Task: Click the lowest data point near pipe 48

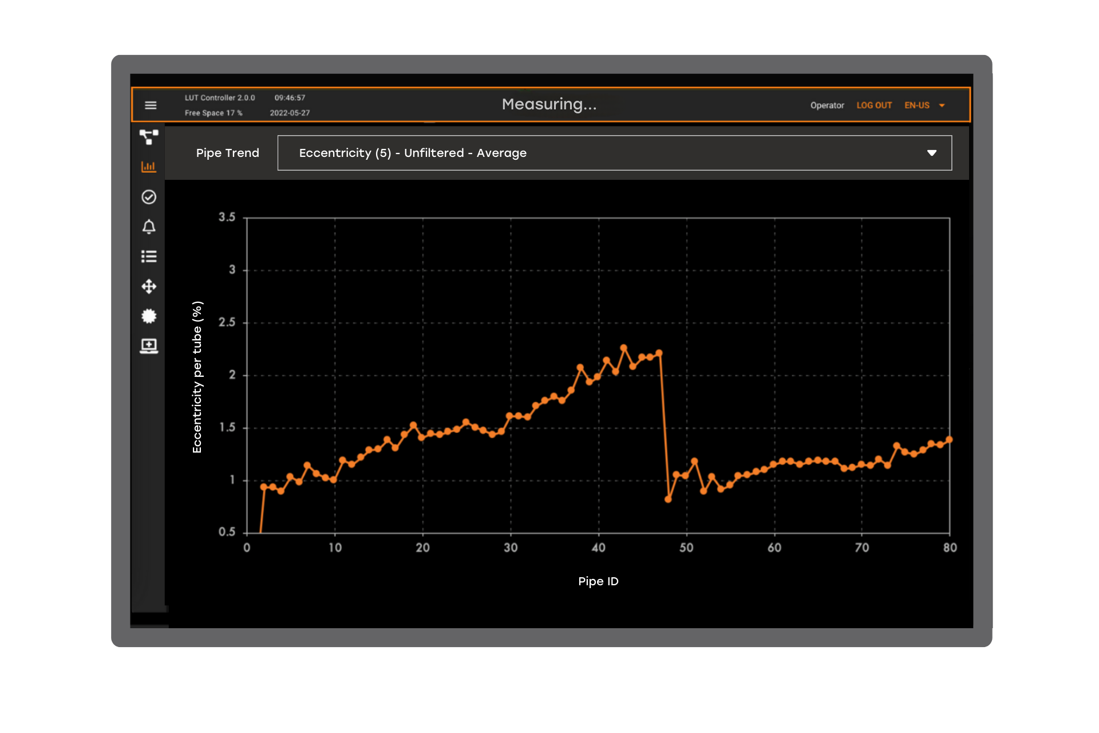Action: pyautogui.click(x=668, y=499)
